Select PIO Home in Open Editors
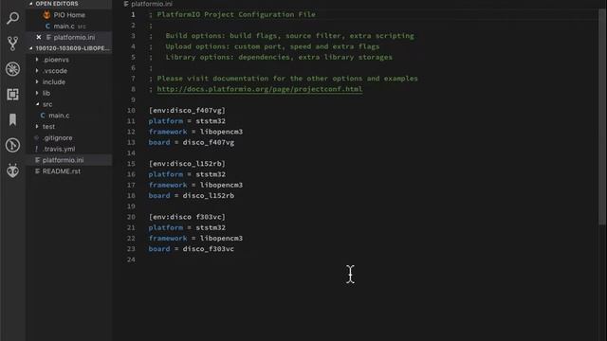This screenshot has height=341, width=607. 69,15
